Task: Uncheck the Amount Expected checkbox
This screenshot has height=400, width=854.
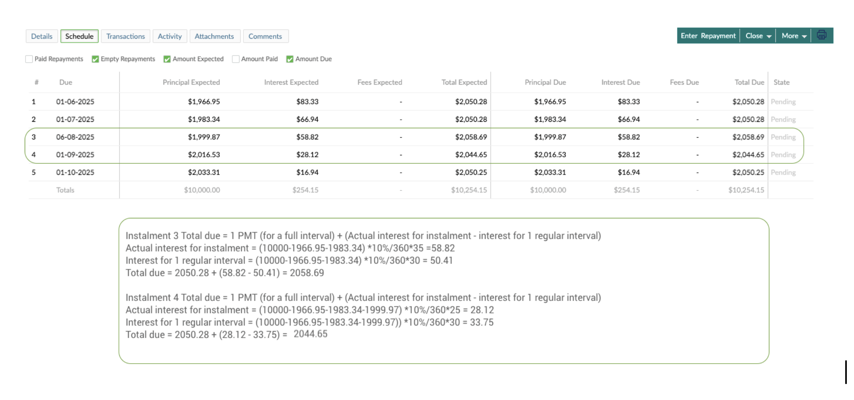Action: (x=167, y=59)
